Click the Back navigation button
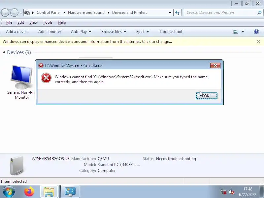 pos(5,13)
